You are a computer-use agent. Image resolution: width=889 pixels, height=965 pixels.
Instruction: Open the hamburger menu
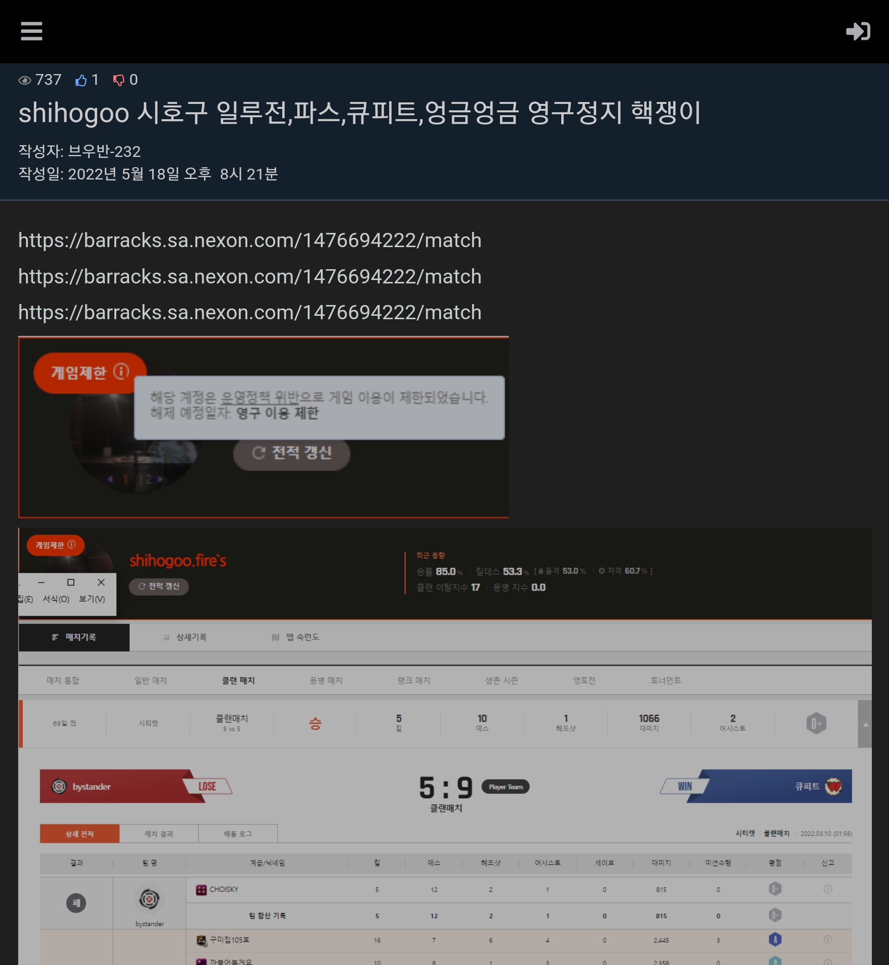[x=31, y=31]
